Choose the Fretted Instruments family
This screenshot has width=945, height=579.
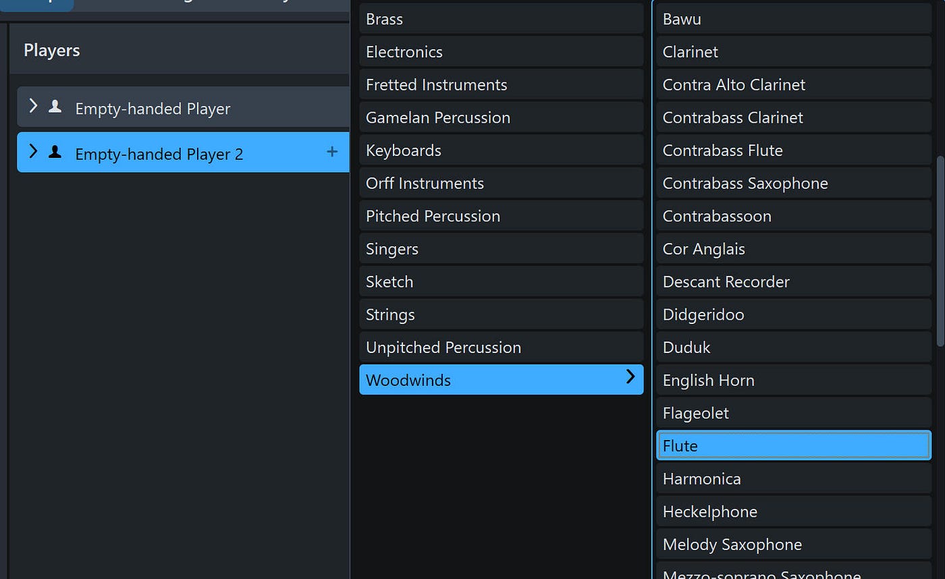[502, 85]
